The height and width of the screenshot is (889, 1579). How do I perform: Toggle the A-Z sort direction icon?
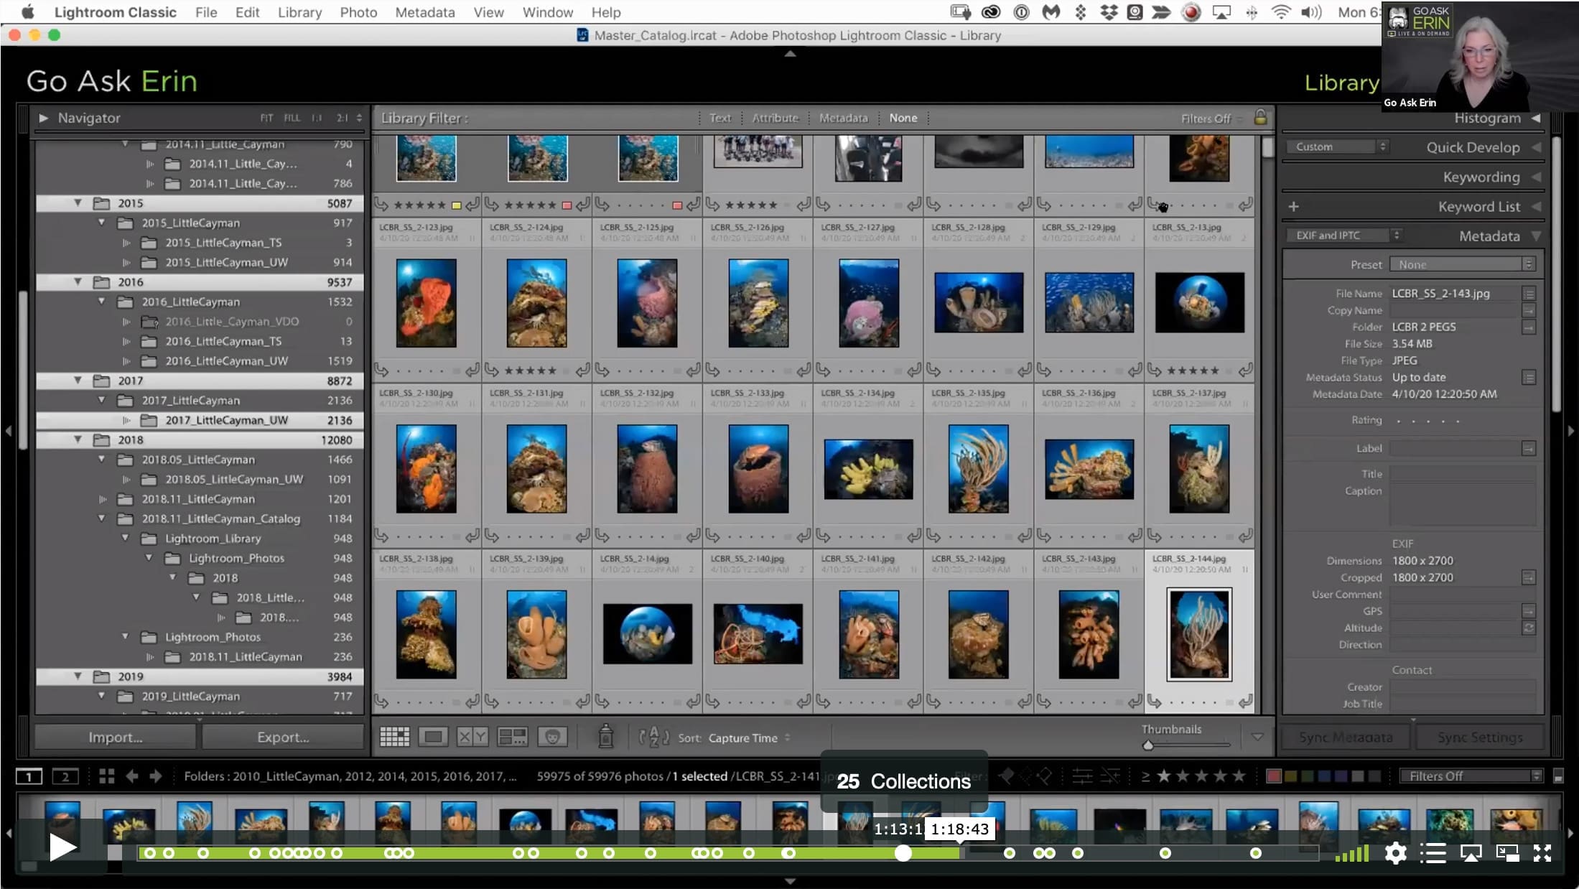653,737
